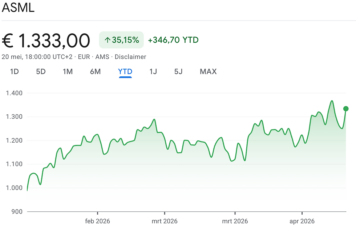Click the 1.300 y-axis label
The width and height of the screenshot is (356, 228).
pyautogui.click(x=14, y=117)
